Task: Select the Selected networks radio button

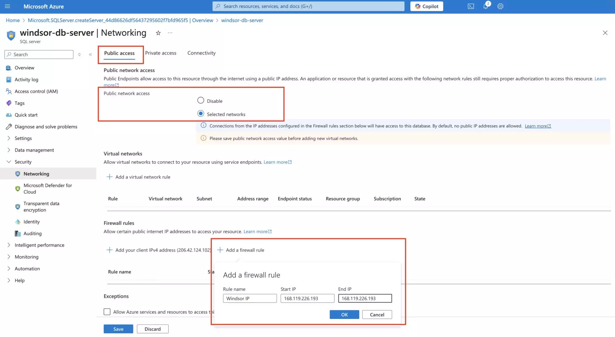Action: (x=201, y=114)
